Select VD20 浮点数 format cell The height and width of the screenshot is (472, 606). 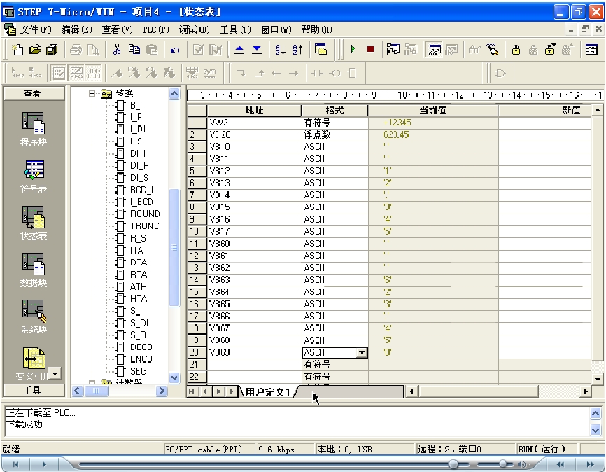[x=334, y=134]
